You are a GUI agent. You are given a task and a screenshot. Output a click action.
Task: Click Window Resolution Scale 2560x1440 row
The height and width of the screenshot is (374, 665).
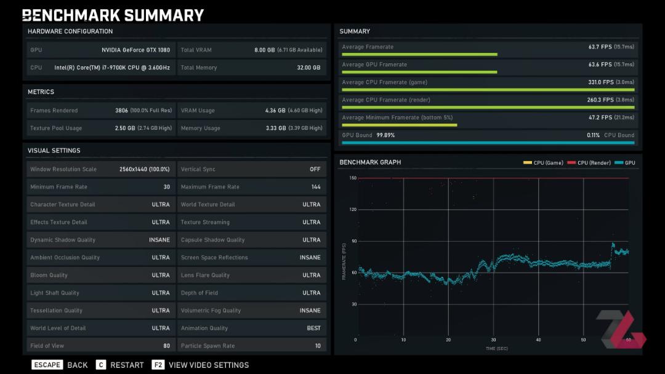[101, 169]
